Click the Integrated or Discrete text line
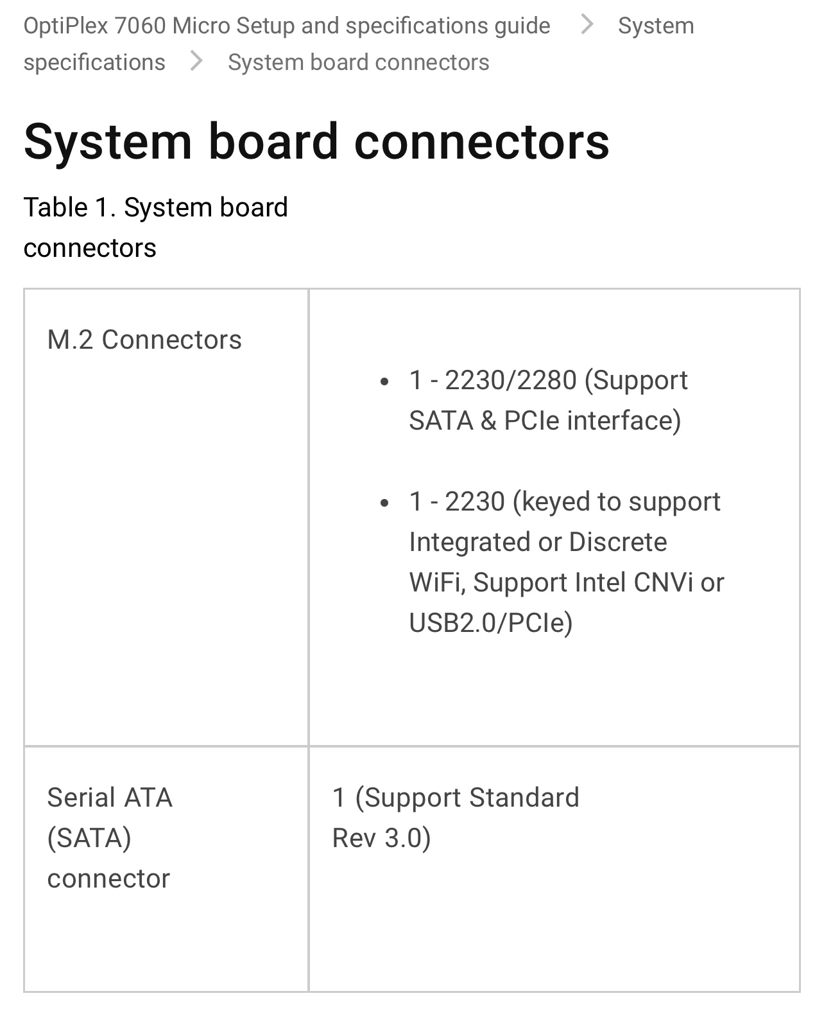Viewport: 824px width, 1025px height. click(538, 542)
